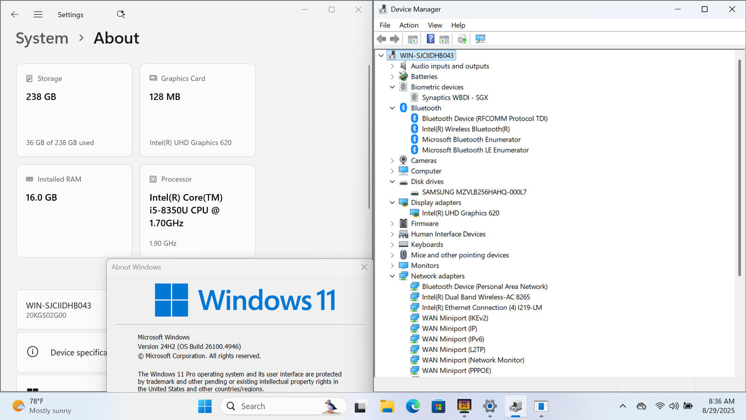Click the System breadcrumb link
Image resolution: width=746 pixels, height=420 pixels.
coord(42,38)
